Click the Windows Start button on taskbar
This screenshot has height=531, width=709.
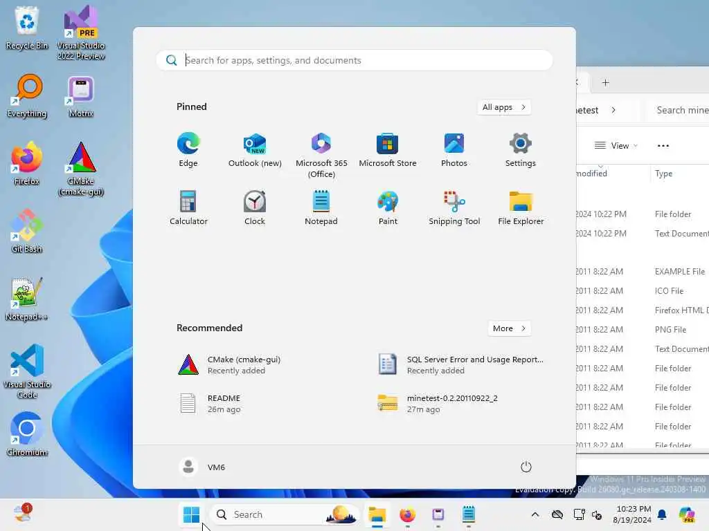191,514
